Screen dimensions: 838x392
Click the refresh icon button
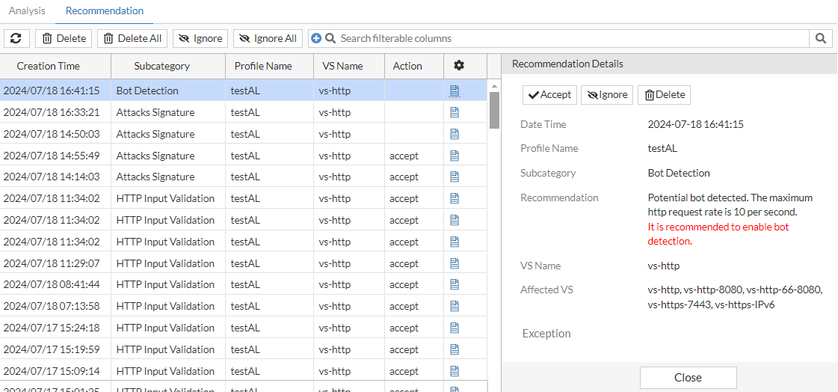(x=16, y=38)
